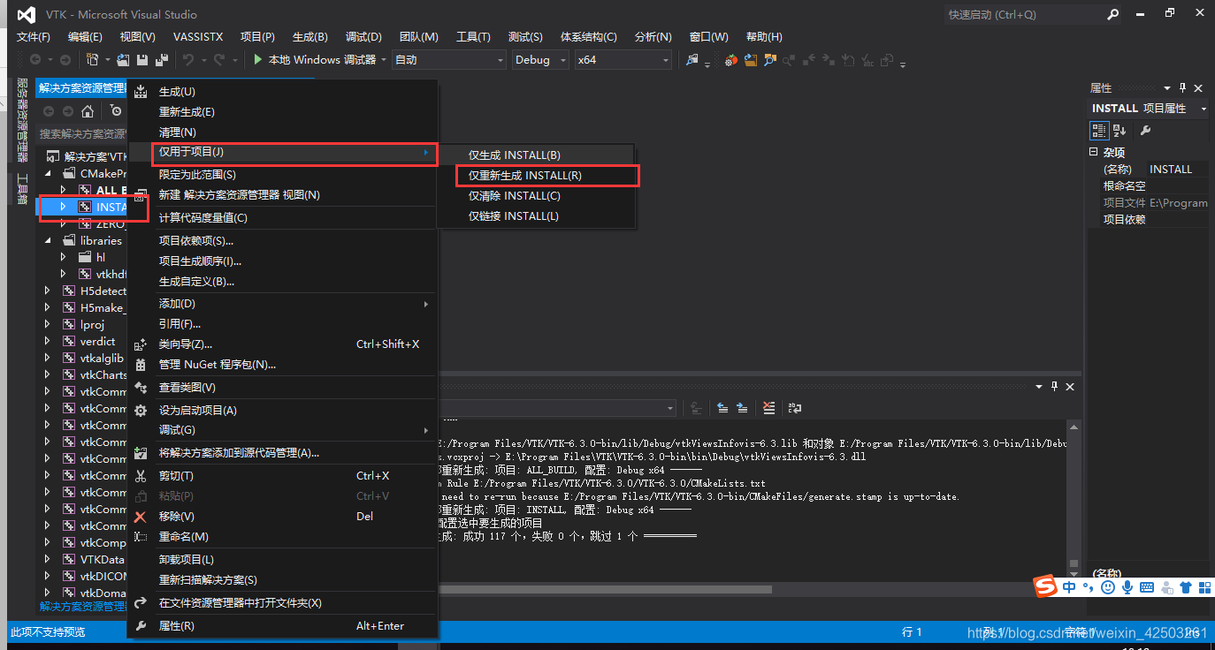This screenshot has height=650, width=1215.
Task: Click the Redo arrow icon
Action: click(220, 60)
